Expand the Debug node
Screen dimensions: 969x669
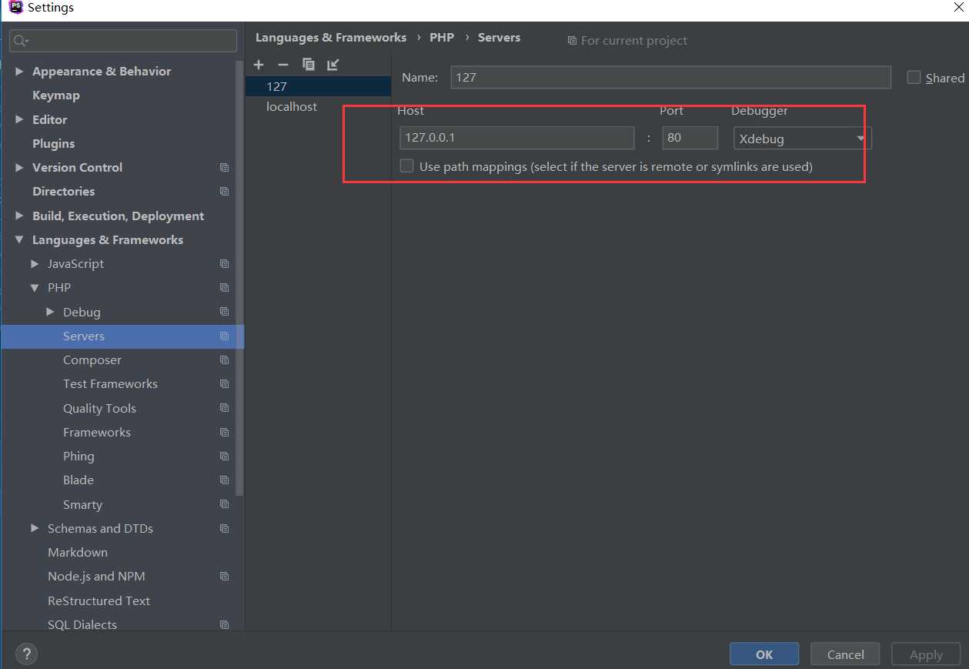pos(50,312)
